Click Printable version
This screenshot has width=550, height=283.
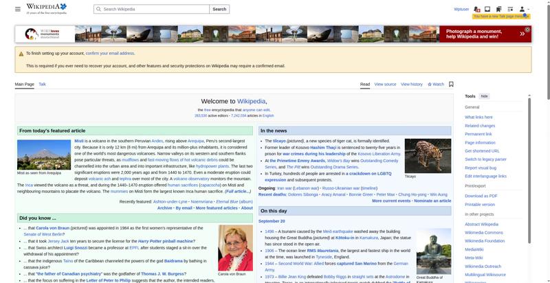[479, 205]
